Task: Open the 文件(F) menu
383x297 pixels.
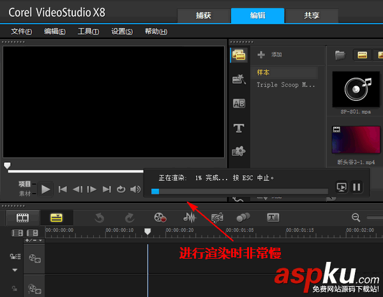Action: [21, 31]
